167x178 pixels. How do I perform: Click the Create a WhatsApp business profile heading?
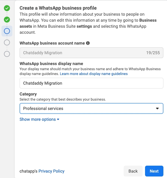click(x=58, y=8)
